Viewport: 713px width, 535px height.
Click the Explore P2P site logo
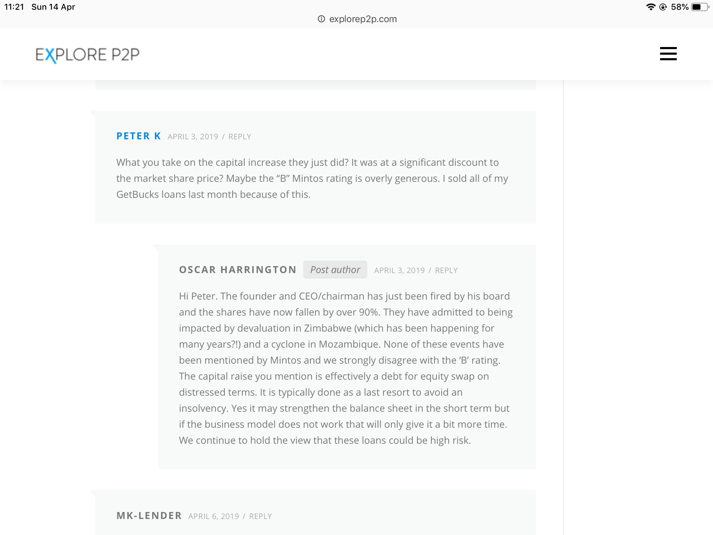pyautogui.click(x=87, y=55)
